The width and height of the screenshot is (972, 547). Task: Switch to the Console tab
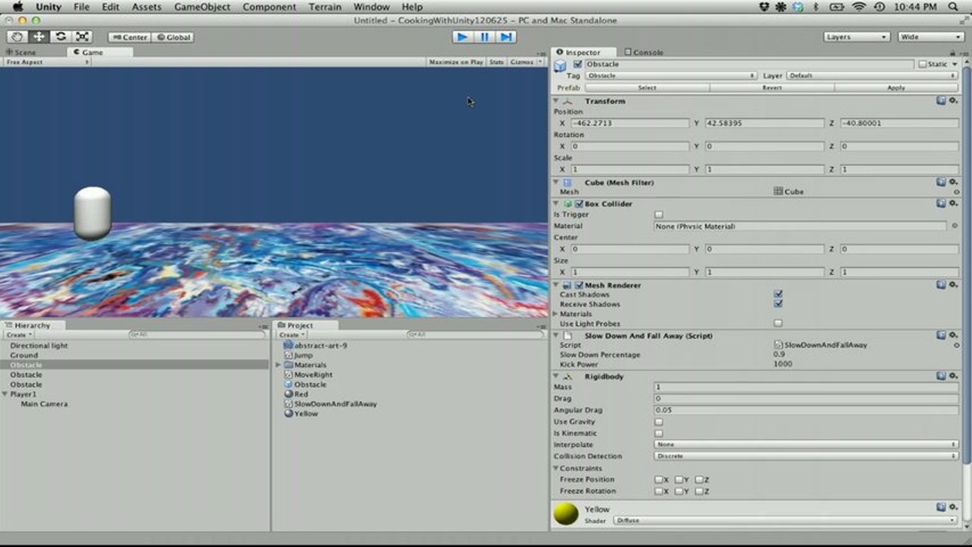coord(644,52)
